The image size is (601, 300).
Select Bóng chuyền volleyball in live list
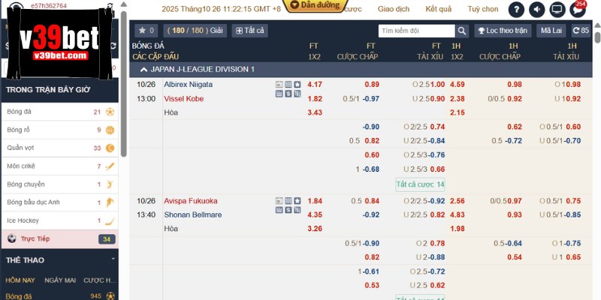(x=60, y=184)
